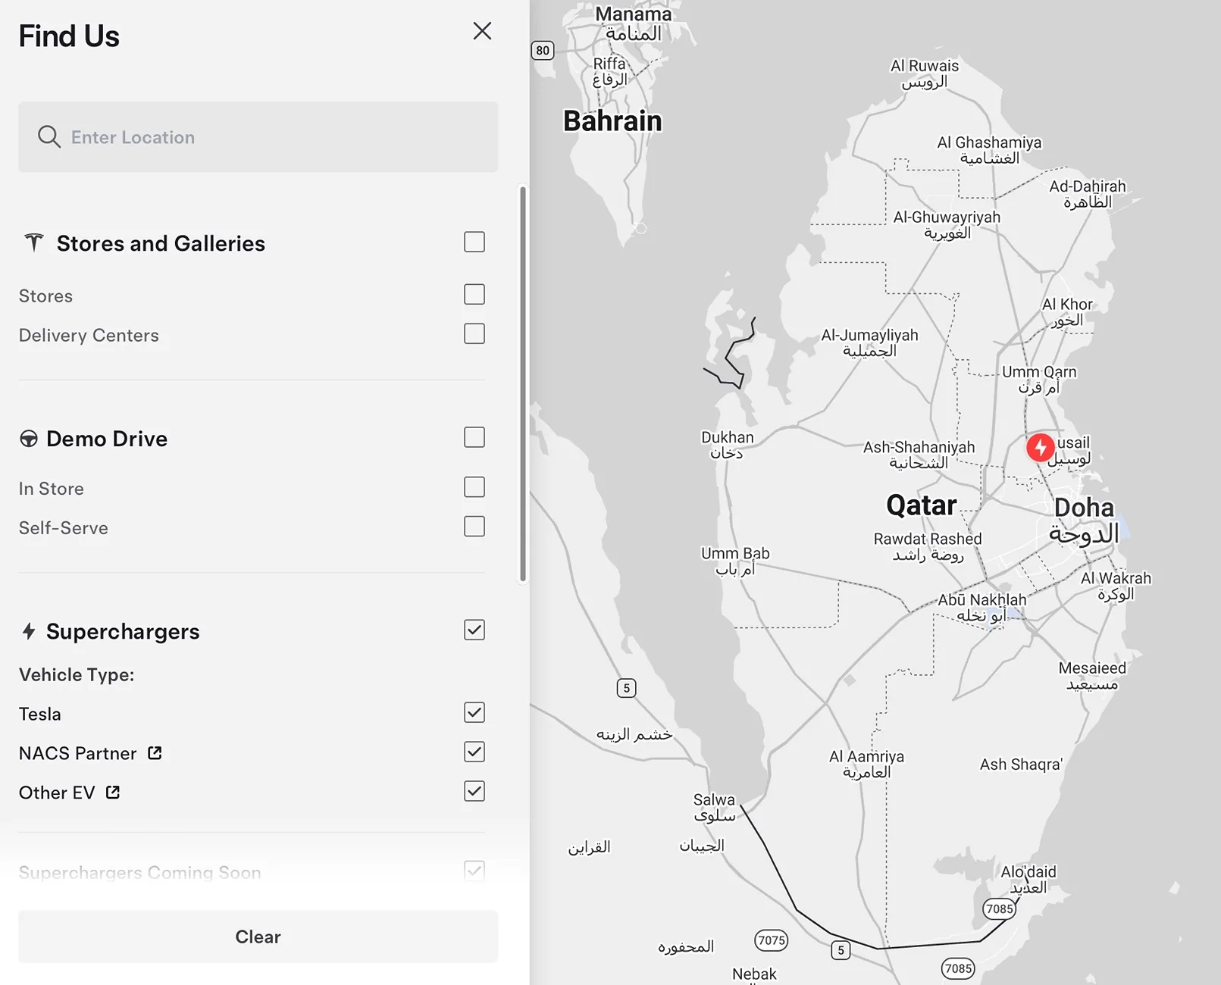1221x985 pixels.
Task: Click the search magnifier icon
Action: (49, 137)
